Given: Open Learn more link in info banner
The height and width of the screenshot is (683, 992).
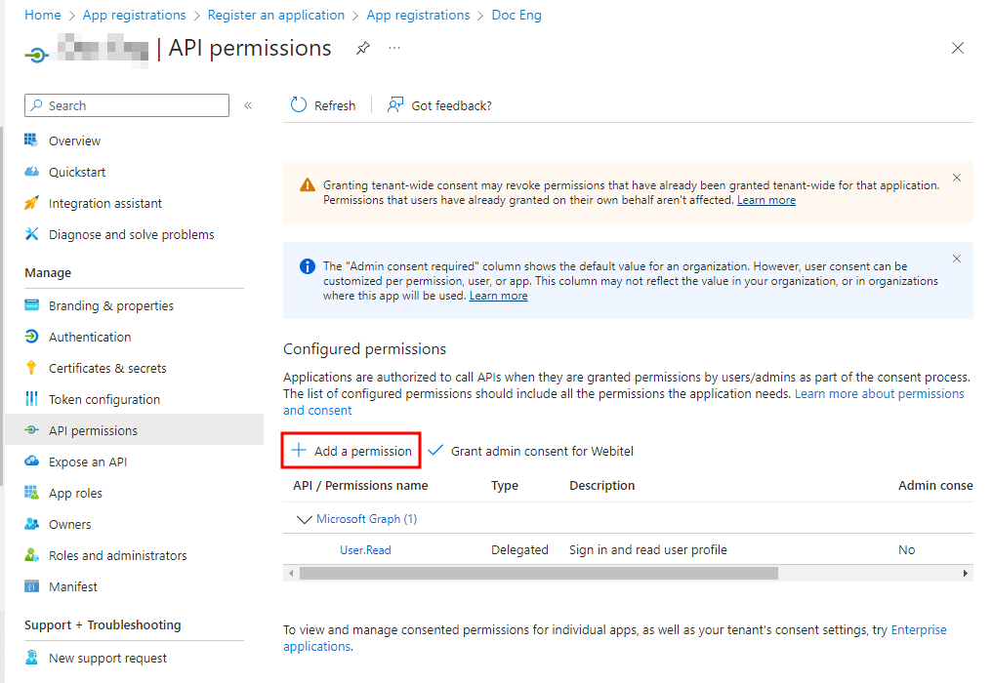Looking at the screenshot, I should click(x=498, y=296).
